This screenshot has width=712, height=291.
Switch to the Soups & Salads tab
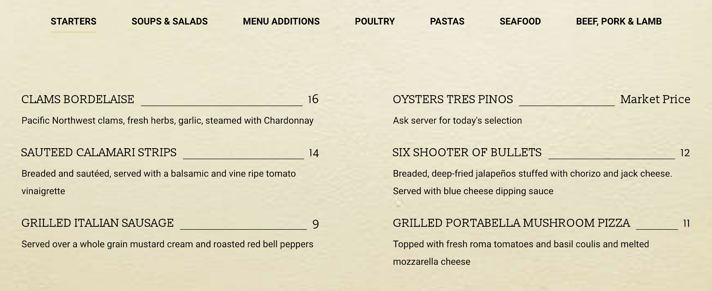[x=169, y=21]
